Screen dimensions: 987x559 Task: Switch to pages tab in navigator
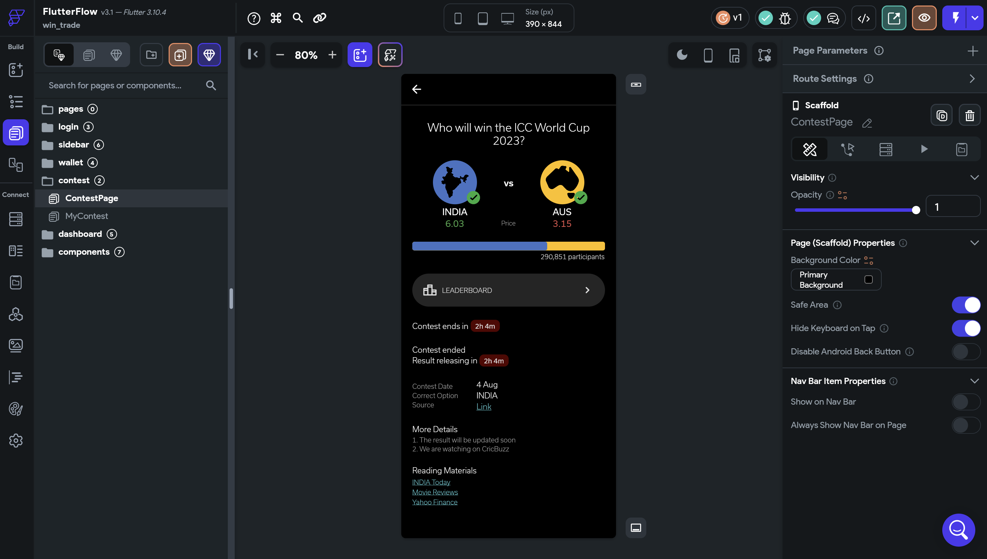pyautogui.click(x=89, y=55)
